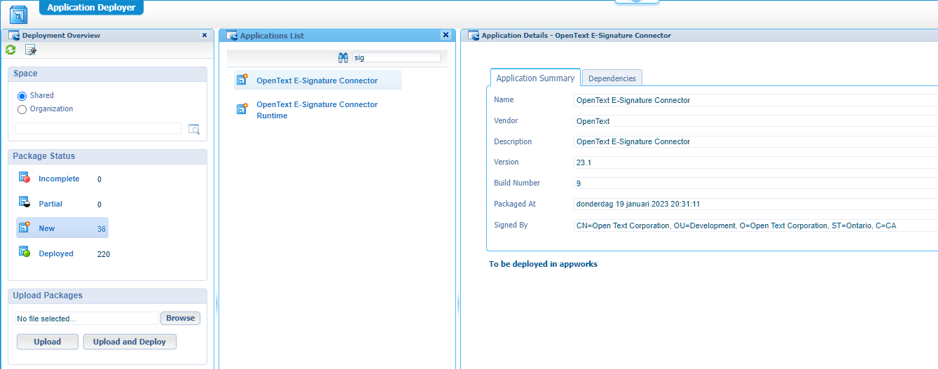Open the Application Summary tab
This screenshot has width=938, height=369.
pos(535,78)
